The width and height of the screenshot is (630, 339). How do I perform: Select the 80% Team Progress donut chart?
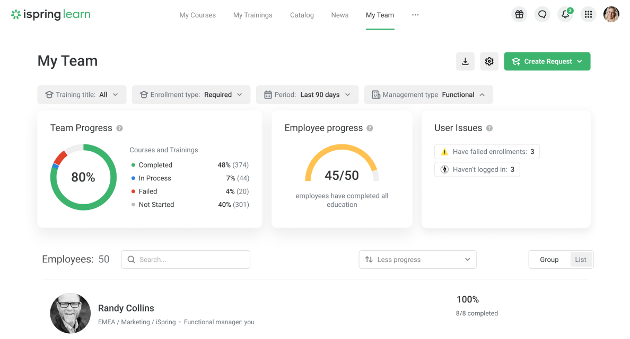[x=83, y=177]
